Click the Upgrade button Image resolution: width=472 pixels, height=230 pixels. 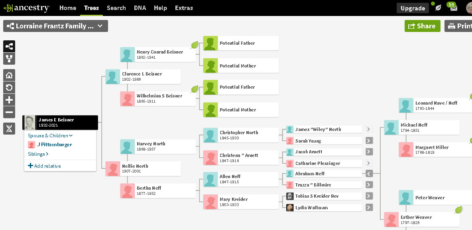(413, 8)
